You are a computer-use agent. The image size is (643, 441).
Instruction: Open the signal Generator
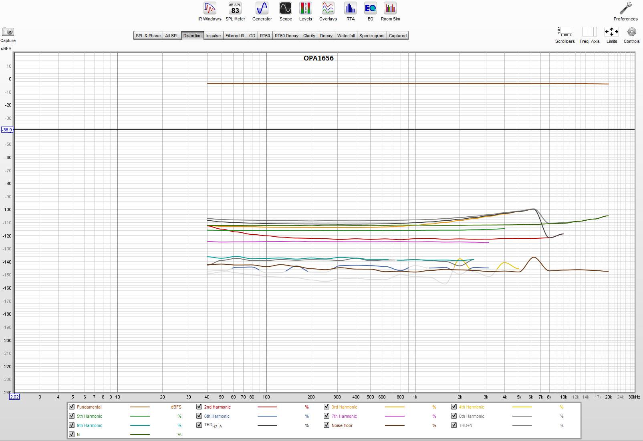(262, 11)
